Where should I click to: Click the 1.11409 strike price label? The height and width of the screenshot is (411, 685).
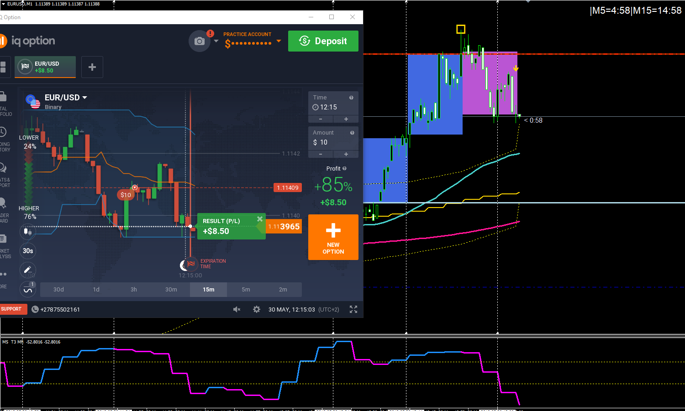pyautogui.click(x=288, y=187)
